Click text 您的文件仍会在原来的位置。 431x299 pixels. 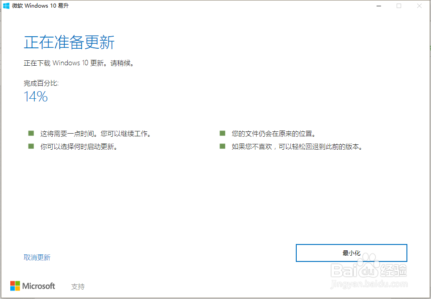pyautogui.click(x=274, y=134)
